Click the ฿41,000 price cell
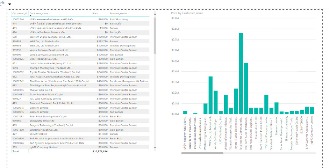329x168 pixels. pos(103,134)
